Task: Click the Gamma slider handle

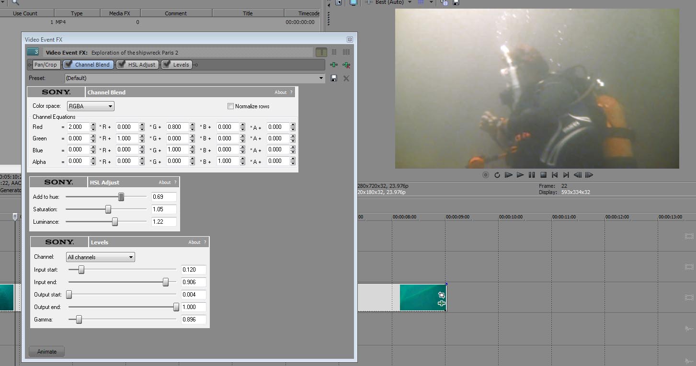Action: (79, 320)
